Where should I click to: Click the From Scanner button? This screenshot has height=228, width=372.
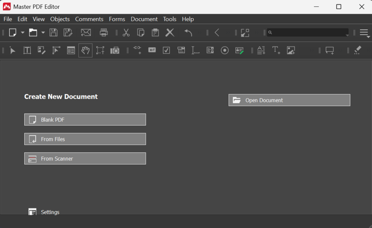pos(85,158)
